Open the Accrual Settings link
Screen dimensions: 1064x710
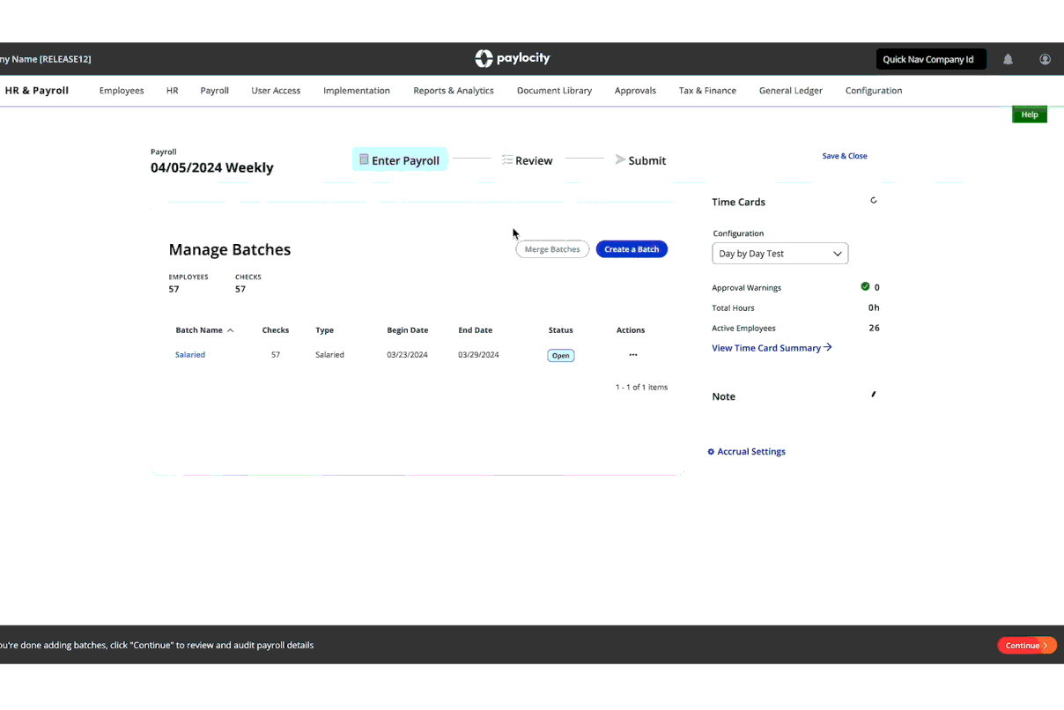747,452
